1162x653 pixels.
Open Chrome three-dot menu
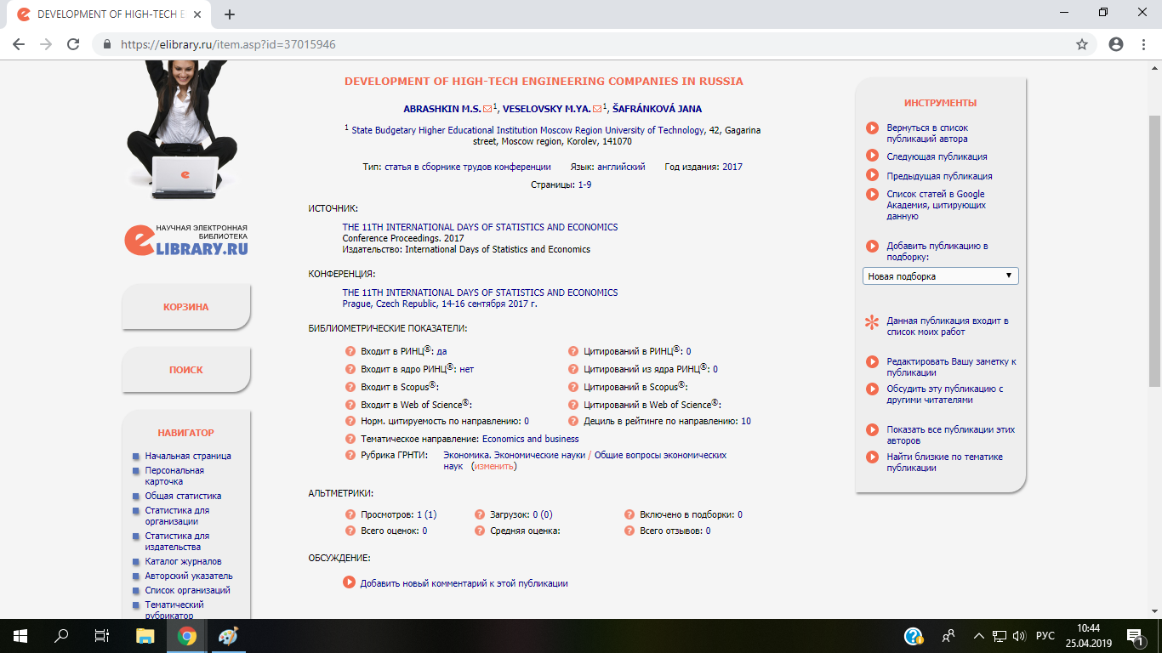tap(1143, 44)
